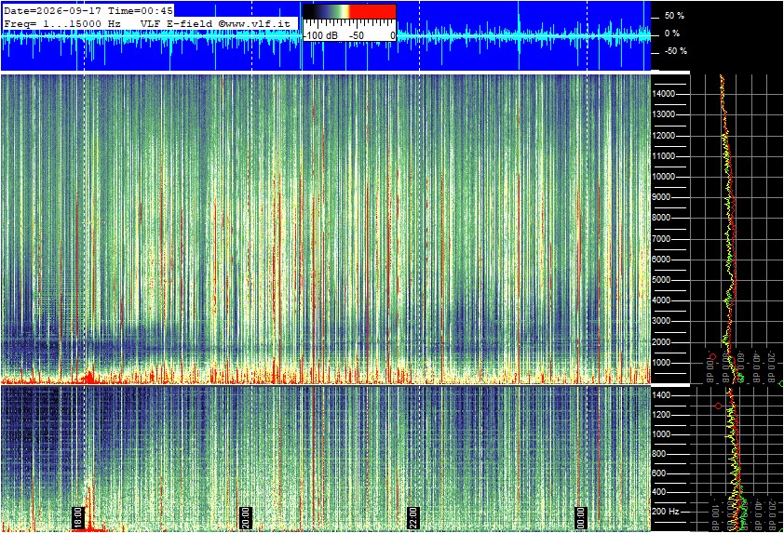Click '0' on the color scale
This screenshot has height=533, width=784.
393,35
